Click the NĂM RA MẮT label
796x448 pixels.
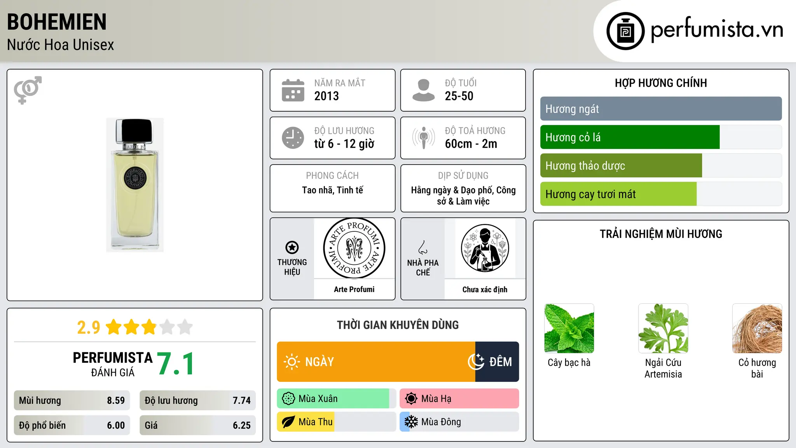pyautogui.click(x=340, y=83)
